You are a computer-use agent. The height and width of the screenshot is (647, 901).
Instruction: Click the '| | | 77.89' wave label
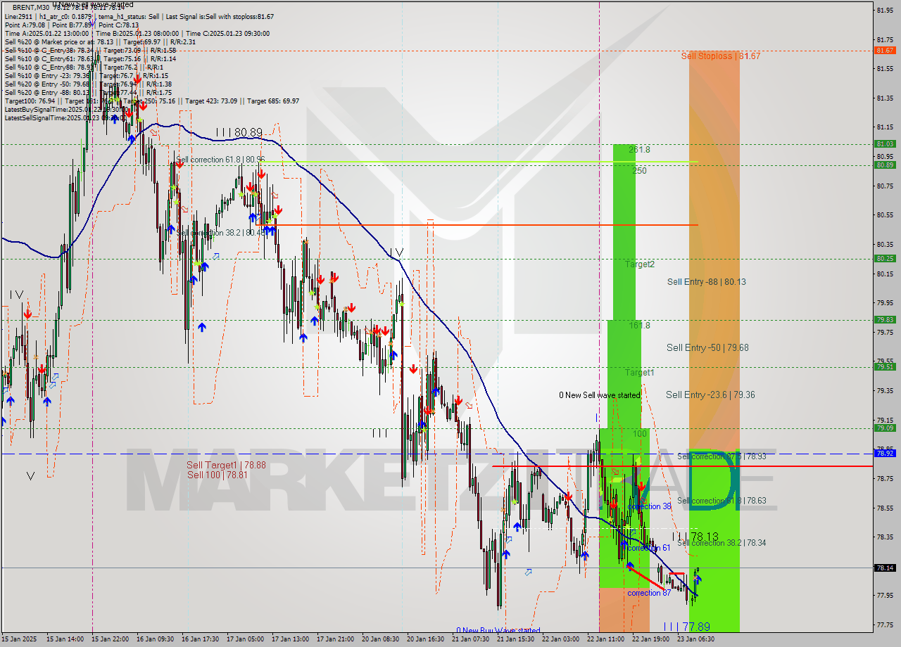coord(686,627)
